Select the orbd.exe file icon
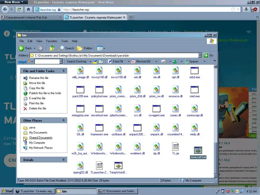The height and width of the screenshot is (195, 260). [x=194, y=71]
